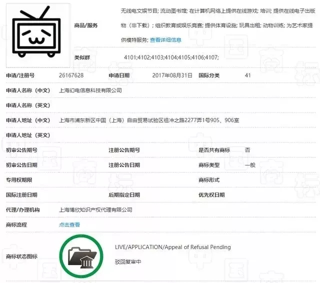
Task: Select agency 上海博欣知识产权代理有限公司
Action: coord(95,210)
